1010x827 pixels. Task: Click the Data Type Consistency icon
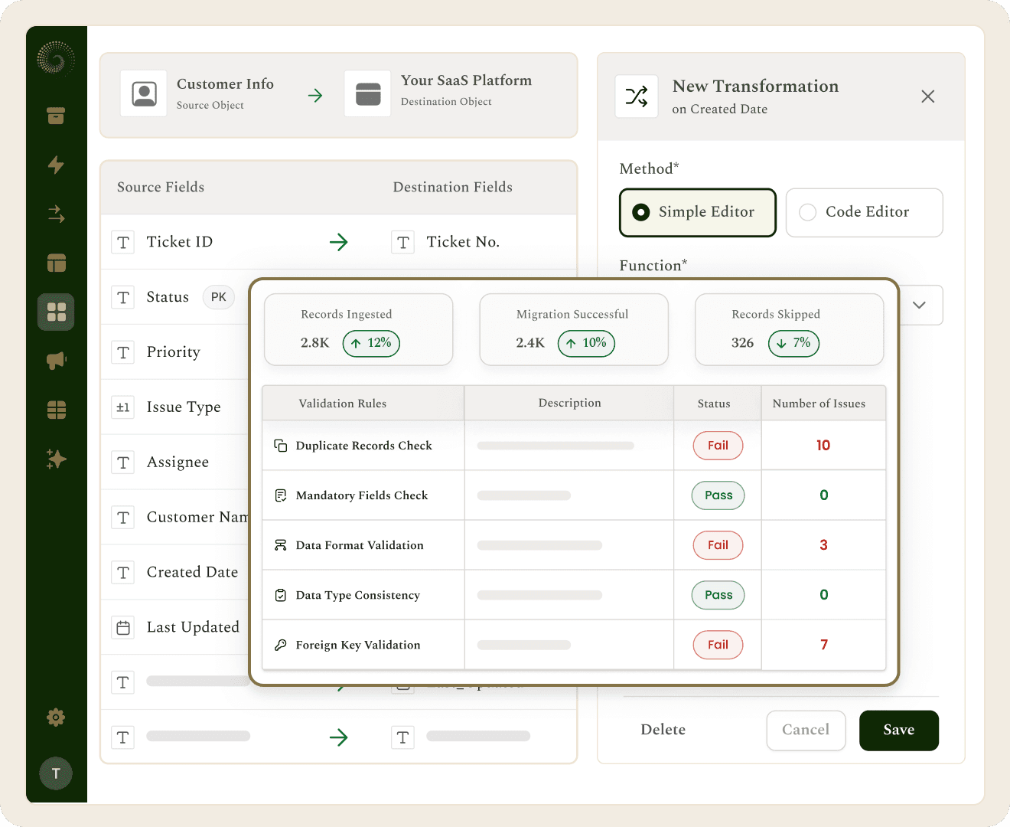[281, 595]
